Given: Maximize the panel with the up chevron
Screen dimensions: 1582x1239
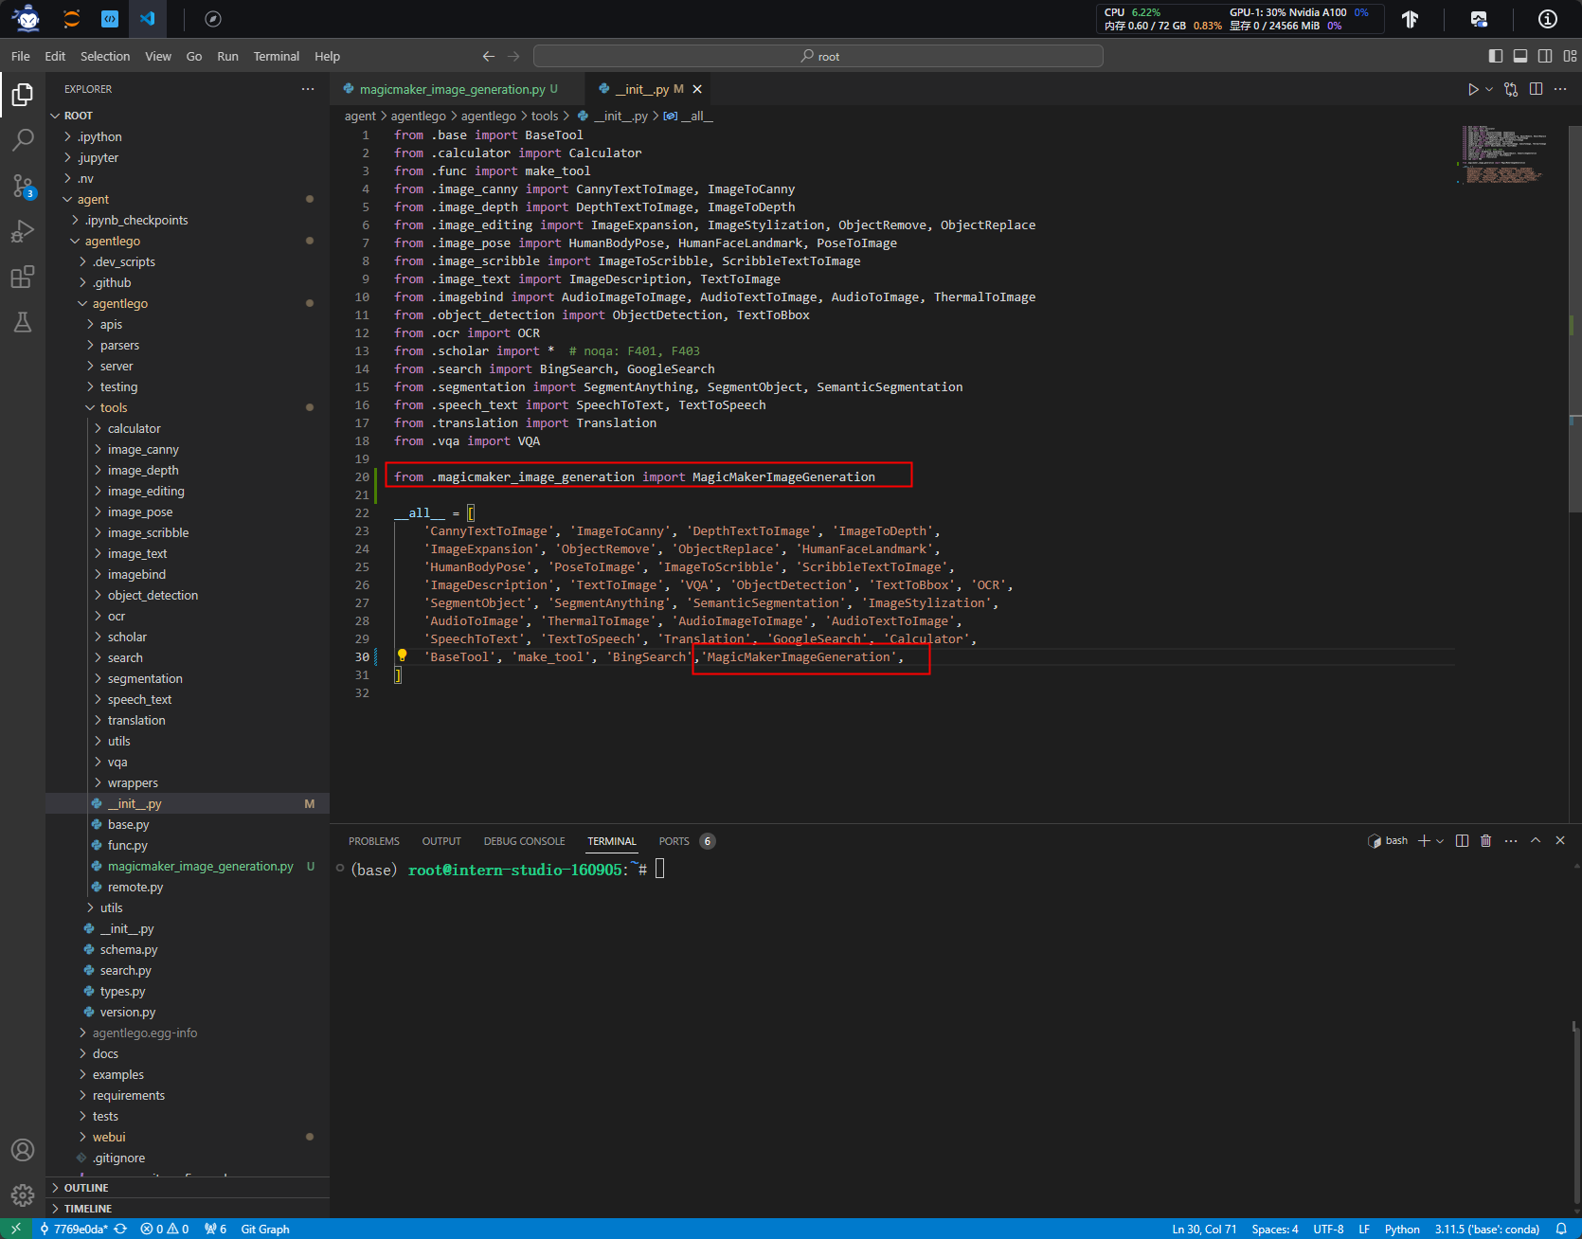Looking at the screenshot, I should 1536,841.
